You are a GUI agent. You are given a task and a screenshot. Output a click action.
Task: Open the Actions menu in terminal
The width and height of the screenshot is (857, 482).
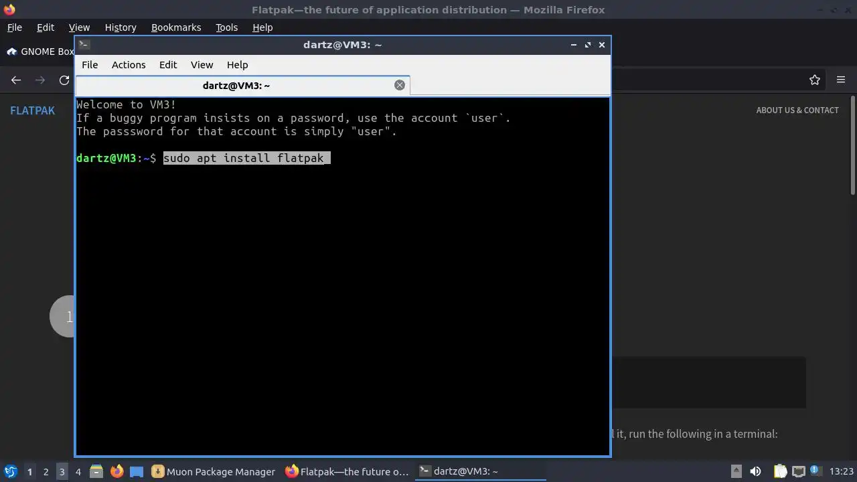coord(129,65)
